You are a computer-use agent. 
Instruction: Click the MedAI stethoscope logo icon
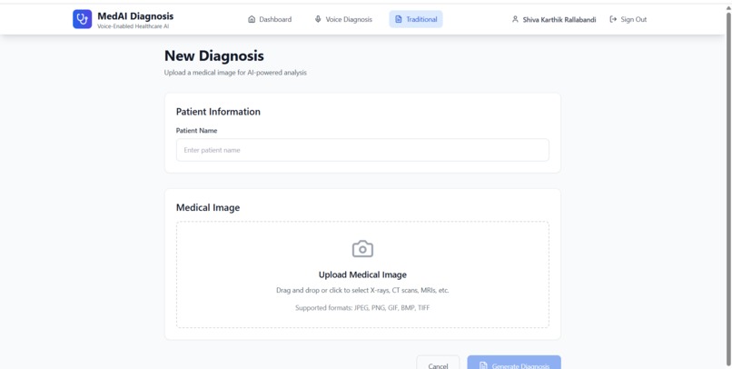point(82,19)
